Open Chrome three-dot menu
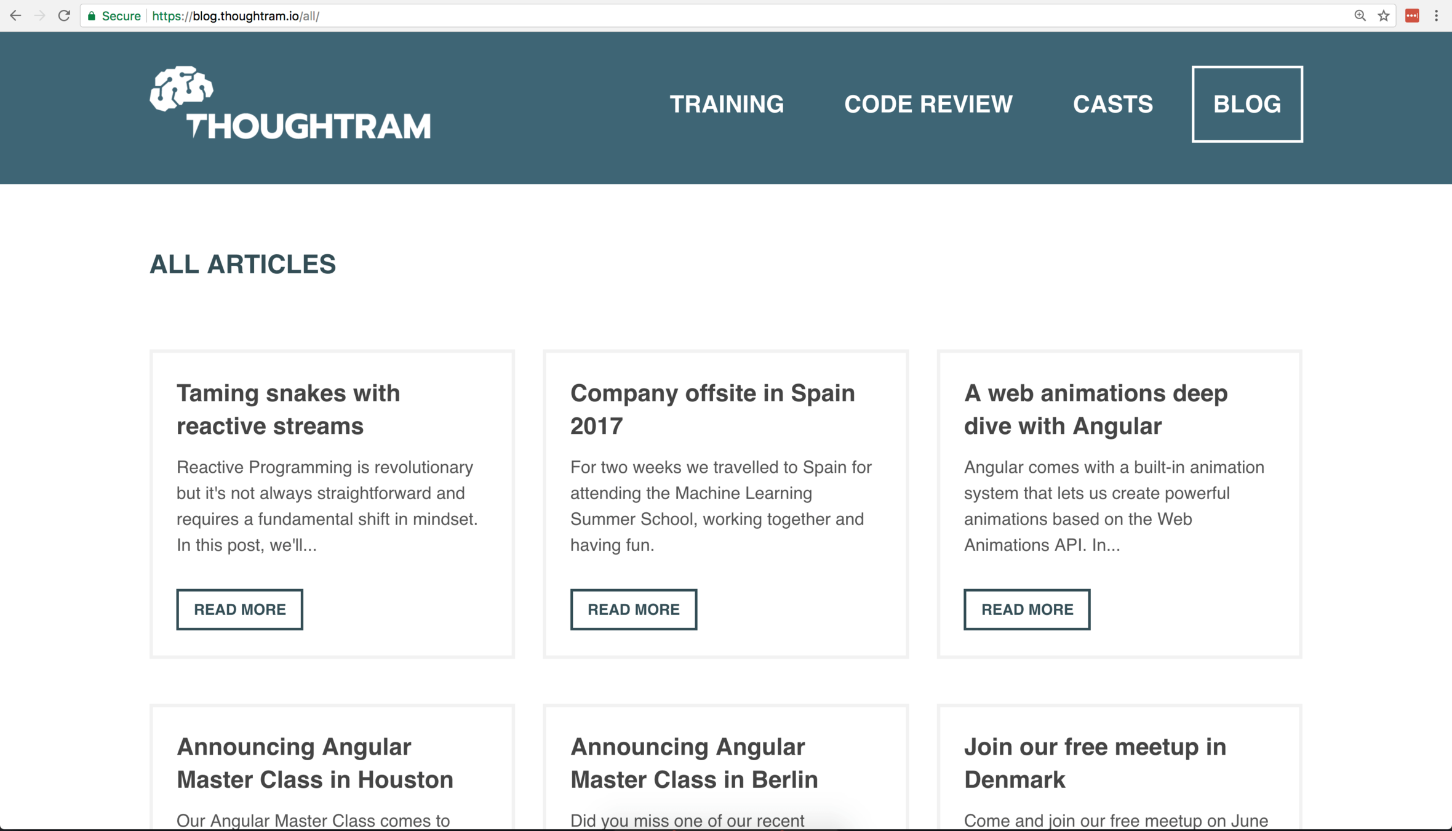 pos(1437,16)
